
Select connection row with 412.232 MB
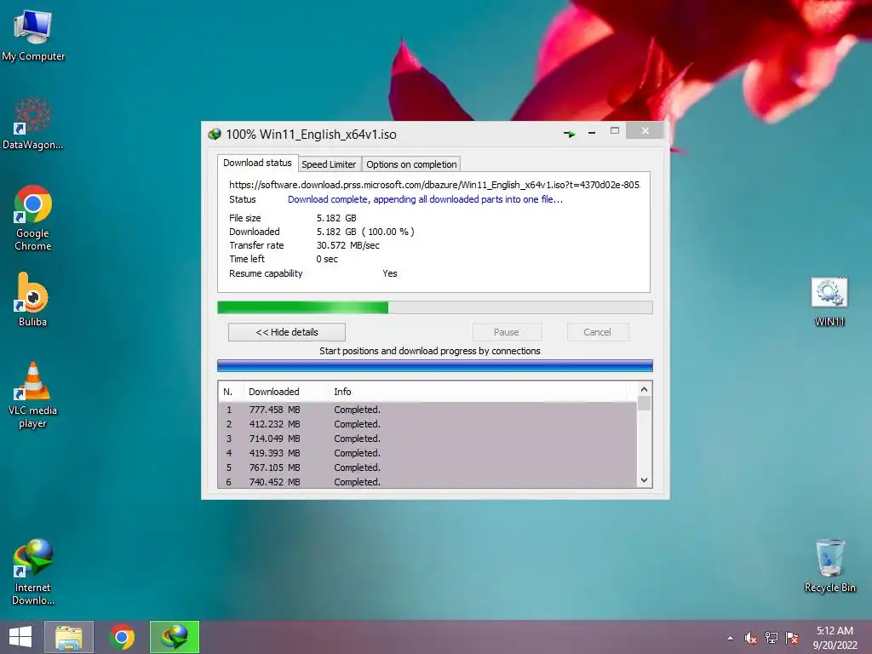[x=427, y=424]
